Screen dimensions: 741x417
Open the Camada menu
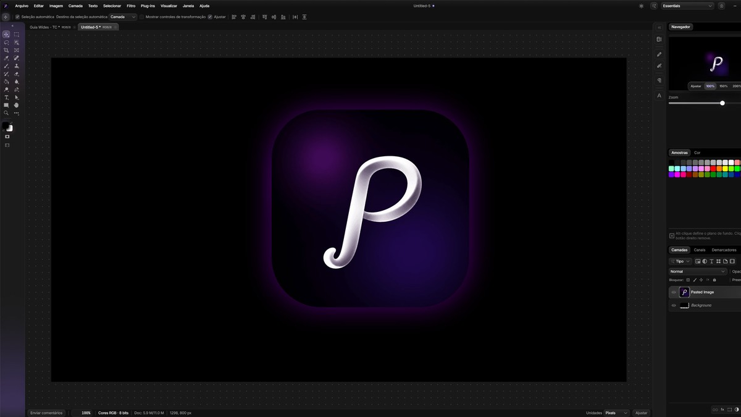[75, 6]
